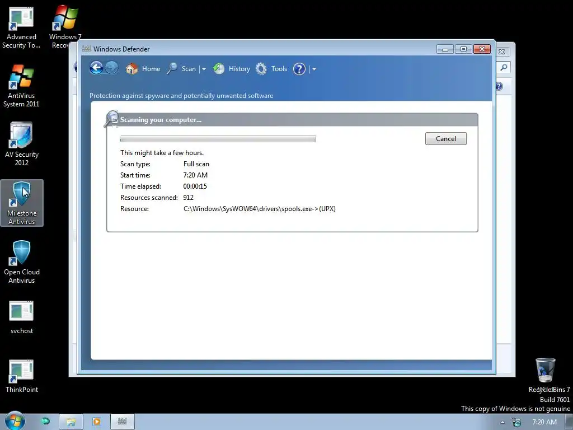Click the search icon in the background window
Image resolution: width=573 pixels, height=430 pixels.
pyautogui.click(x=504, y=67)
